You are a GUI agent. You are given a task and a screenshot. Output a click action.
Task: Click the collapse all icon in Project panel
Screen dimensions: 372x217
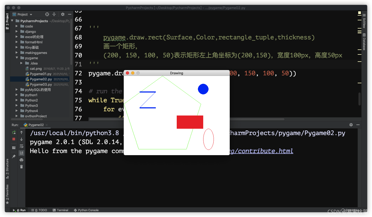54,14
